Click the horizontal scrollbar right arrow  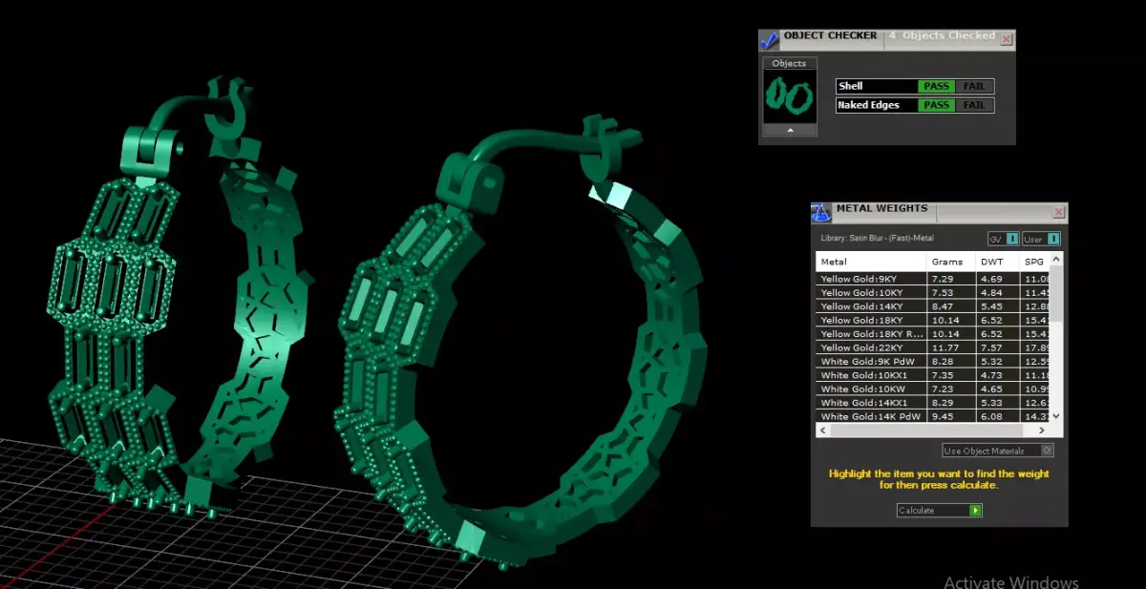(x=1044, y=431)
